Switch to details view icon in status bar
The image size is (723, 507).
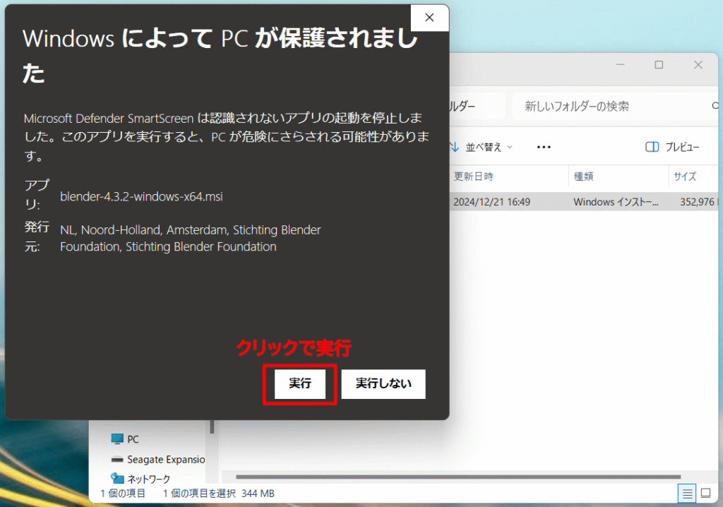687,494
